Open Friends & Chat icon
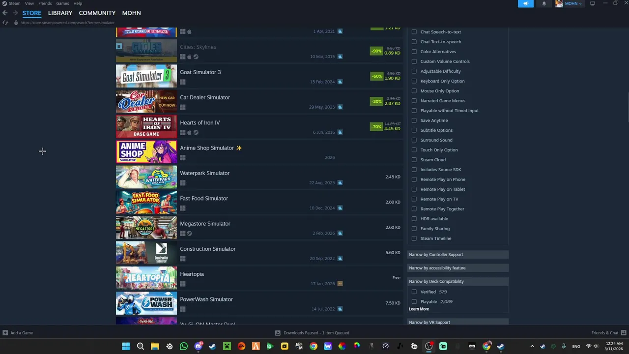The width and height of the screenshot is (629, 354). point(624,333)
